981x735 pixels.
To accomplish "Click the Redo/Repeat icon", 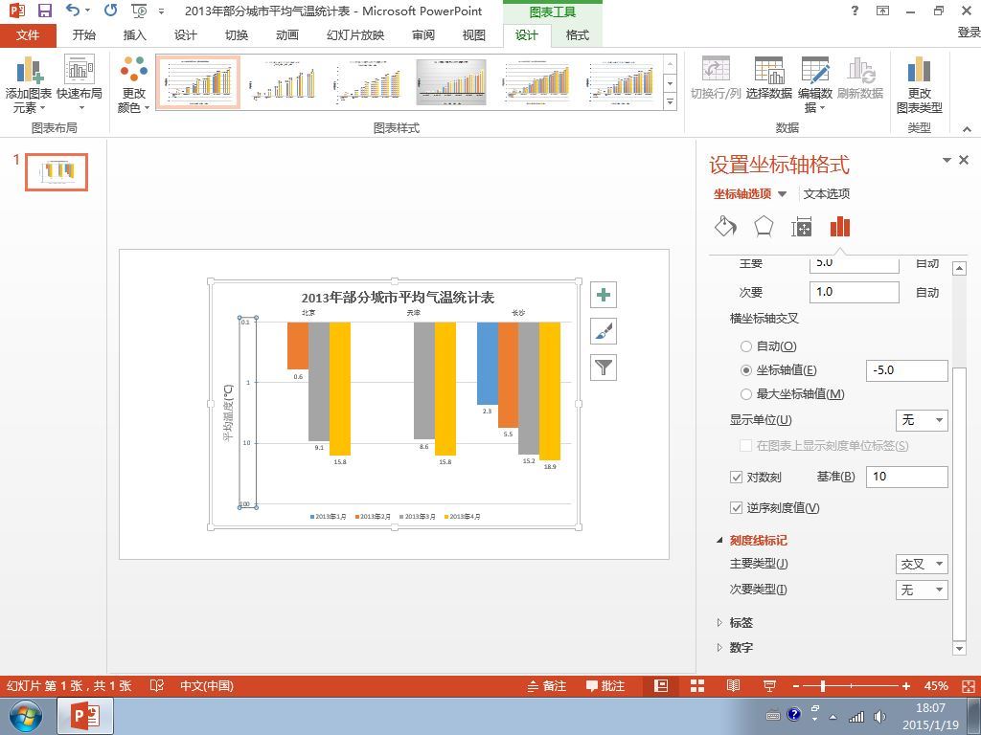I will click(x=111, y=11).
